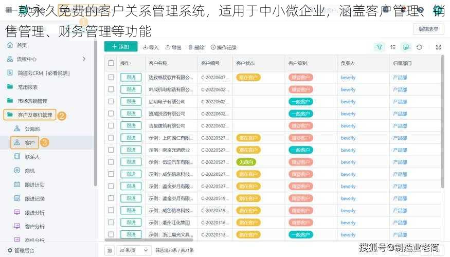The image size is (450, 257).
Task: Open beverly link in 流域投资有限公司 row
Action: tap(348, 114)
